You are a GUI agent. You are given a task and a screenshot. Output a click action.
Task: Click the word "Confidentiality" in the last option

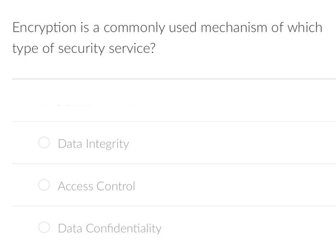tap(124, 228)
